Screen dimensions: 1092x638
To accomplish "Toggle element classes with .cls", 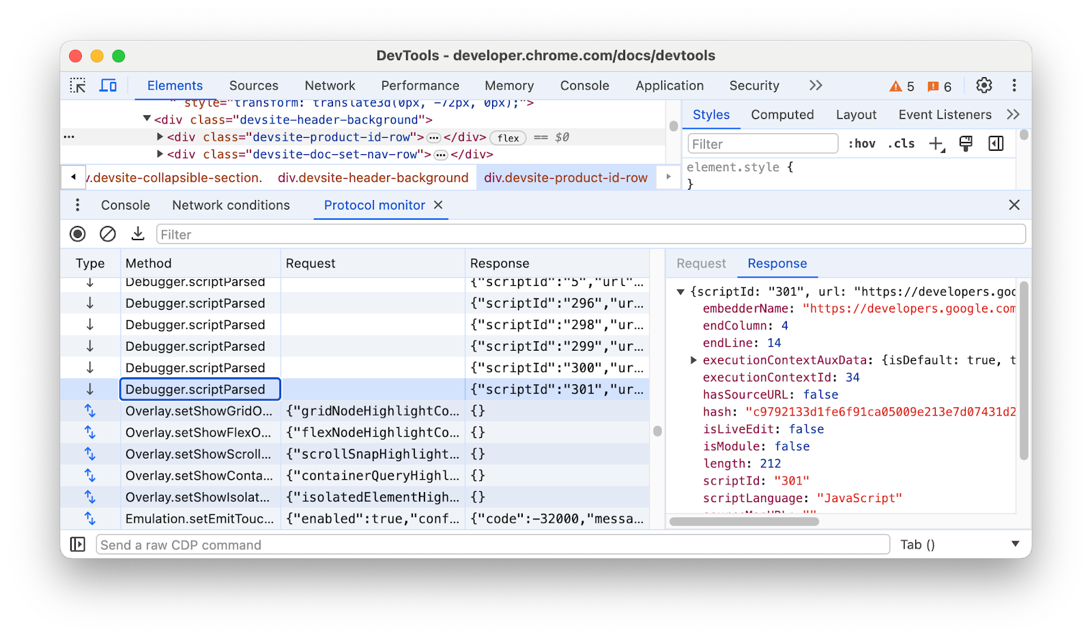I will pos(901,143).
